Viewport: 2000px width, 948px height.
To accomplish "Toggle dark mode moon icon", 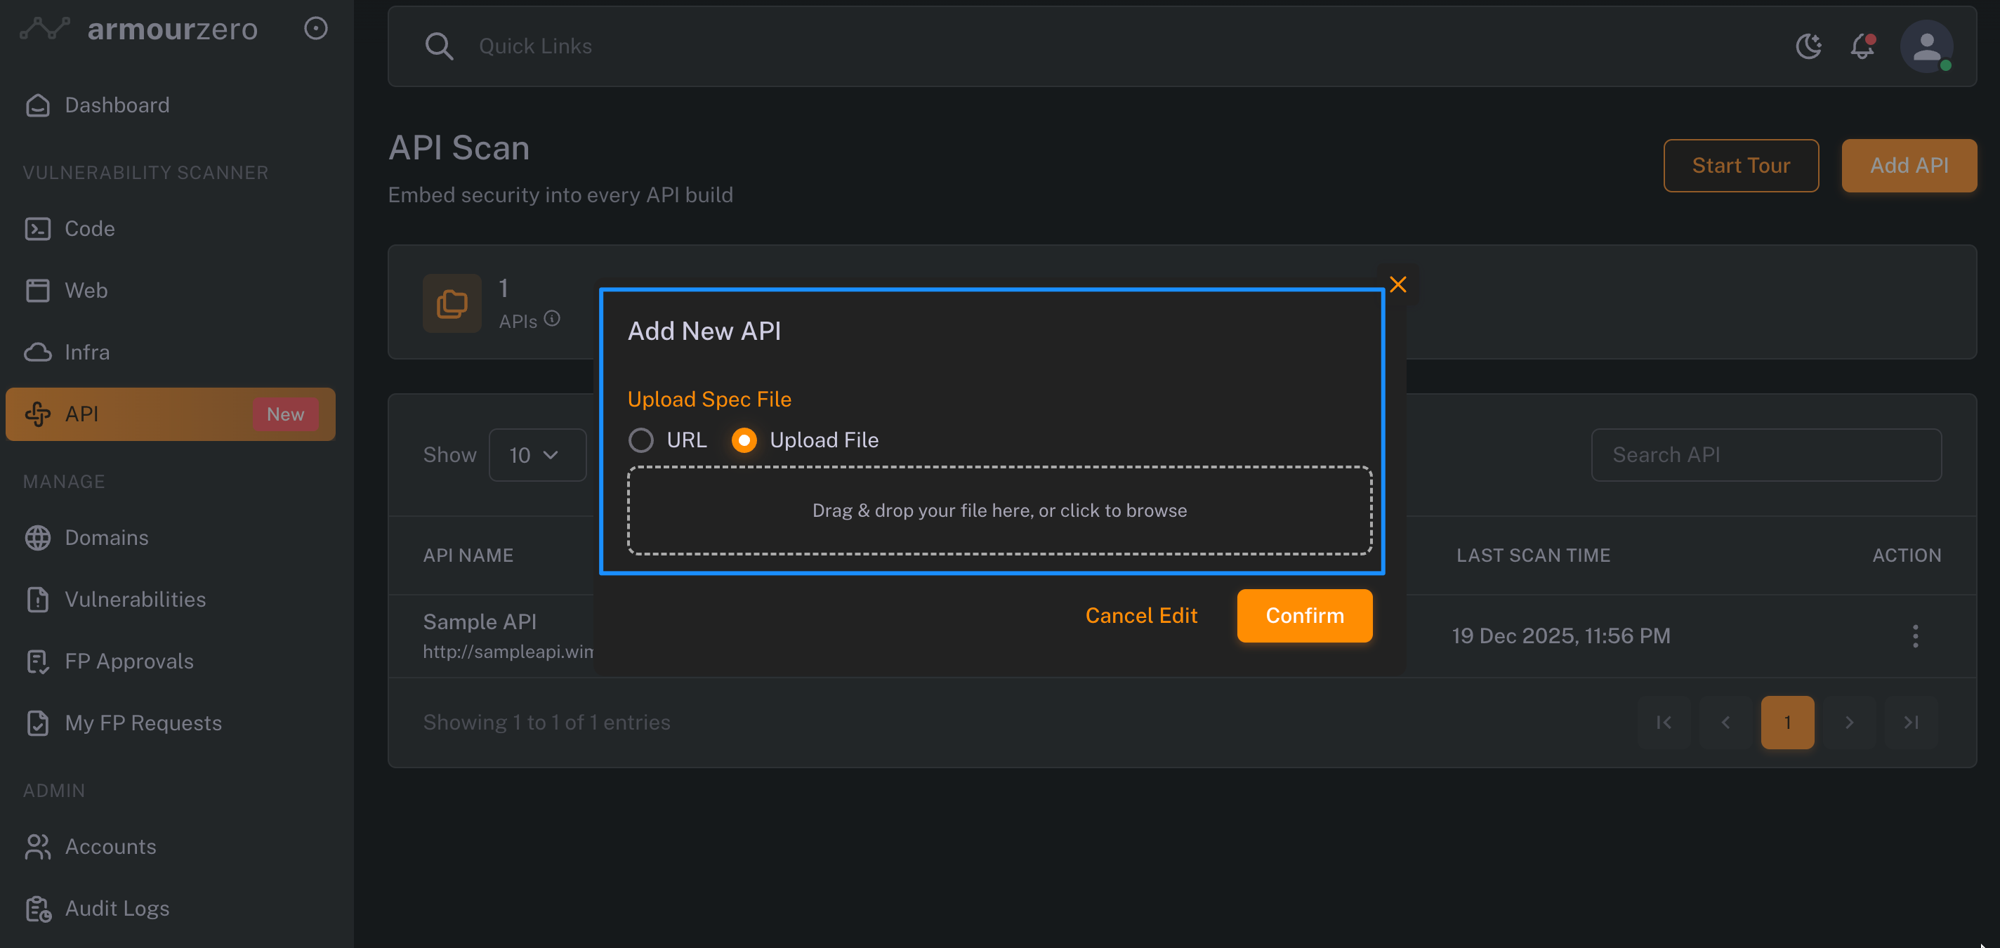I will click(1808, 46).
